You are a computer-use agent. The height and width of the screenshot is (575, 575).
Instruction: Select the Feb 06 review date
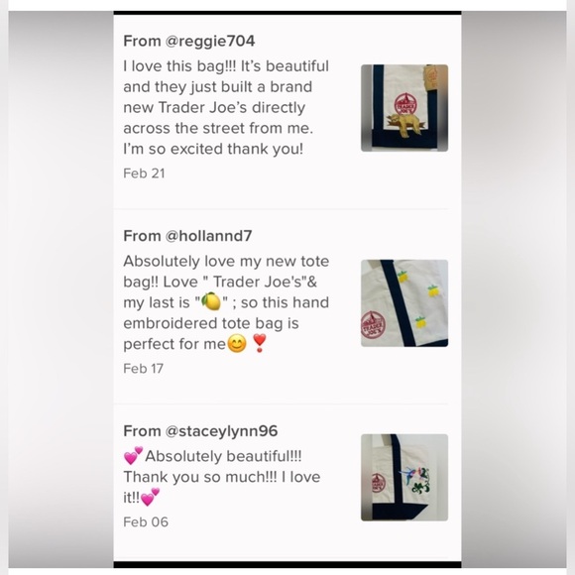pyautogui.click(x=146, y=521)
